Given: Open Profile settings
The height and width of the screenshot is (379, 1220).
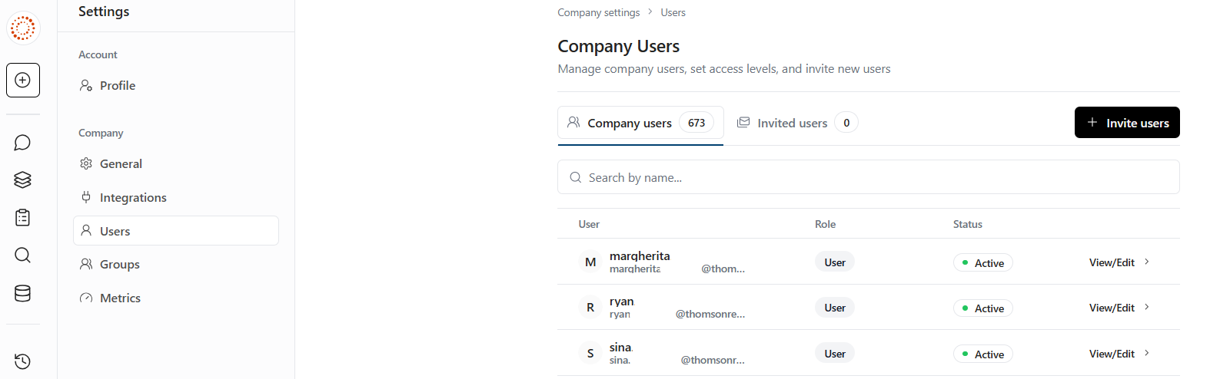Looking at the screenshot, I should point(117,85).
